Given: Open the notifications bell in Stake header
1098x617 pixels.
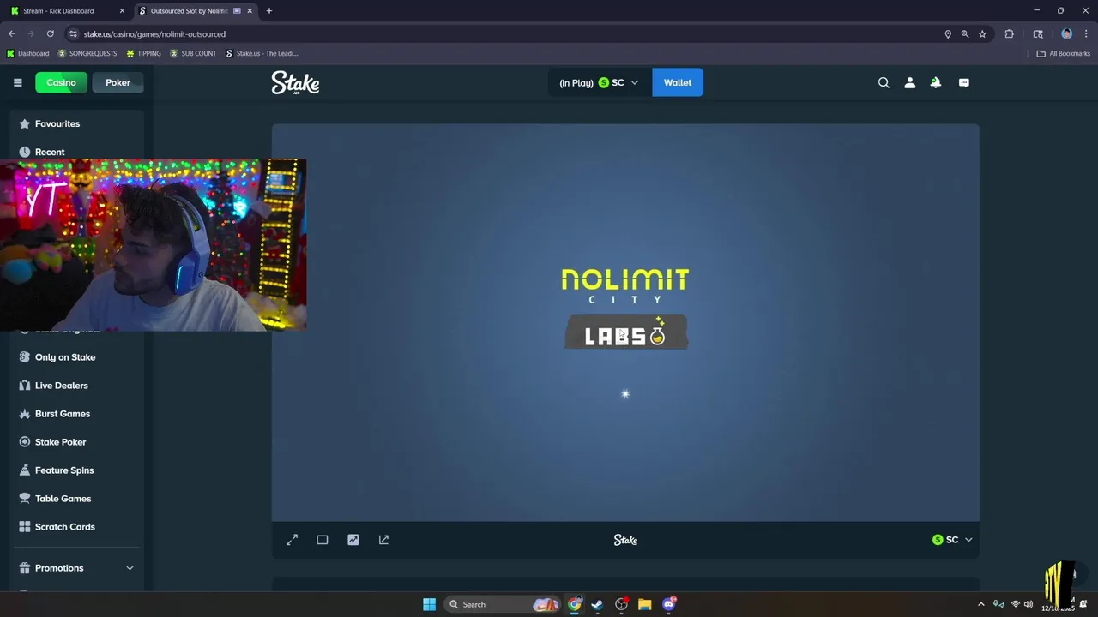Looking at the screenshot, I should (x=936, y=82).
